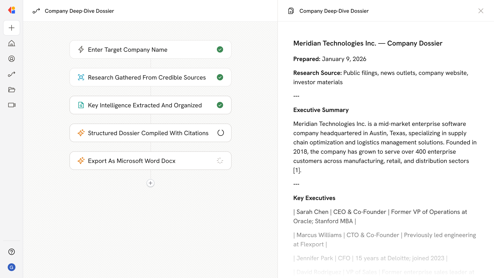The height and width of the screenshot is (278, 494).
Task: Click the app logo at top left
Action: coord(12,10)
